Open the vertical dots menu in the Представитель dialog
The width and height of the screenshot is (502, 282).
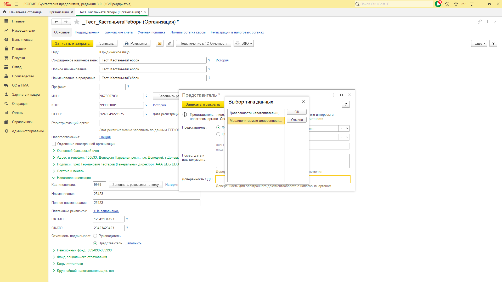(333, 95)
